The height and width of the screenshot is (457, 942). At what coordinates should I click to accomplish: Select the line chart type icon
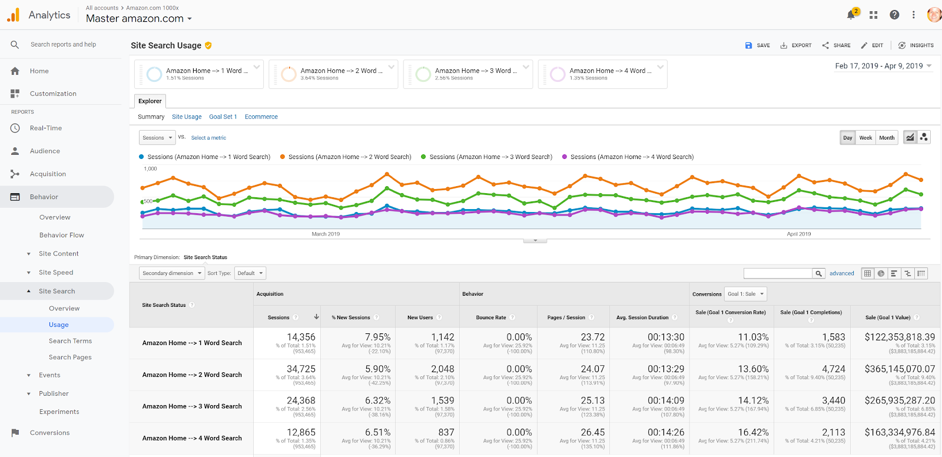pos(910,137)
